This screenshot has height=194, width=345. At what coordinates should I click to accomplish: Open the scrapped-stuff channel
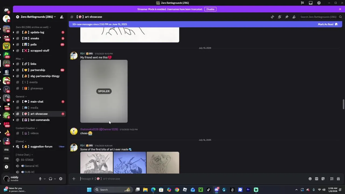click(x=40, y=51)
